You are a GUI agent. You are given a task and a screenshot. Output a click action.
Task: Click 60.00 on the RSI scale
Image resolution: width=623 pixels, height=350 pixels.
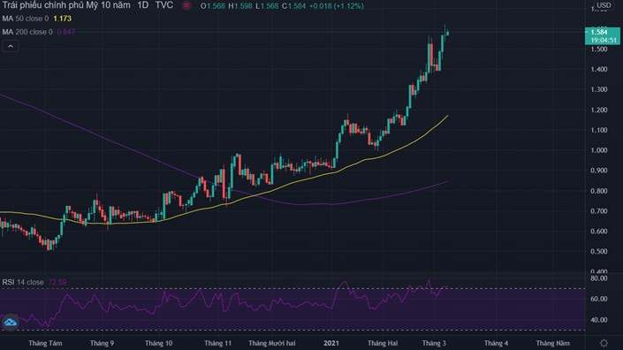click(x=599, y=299)
